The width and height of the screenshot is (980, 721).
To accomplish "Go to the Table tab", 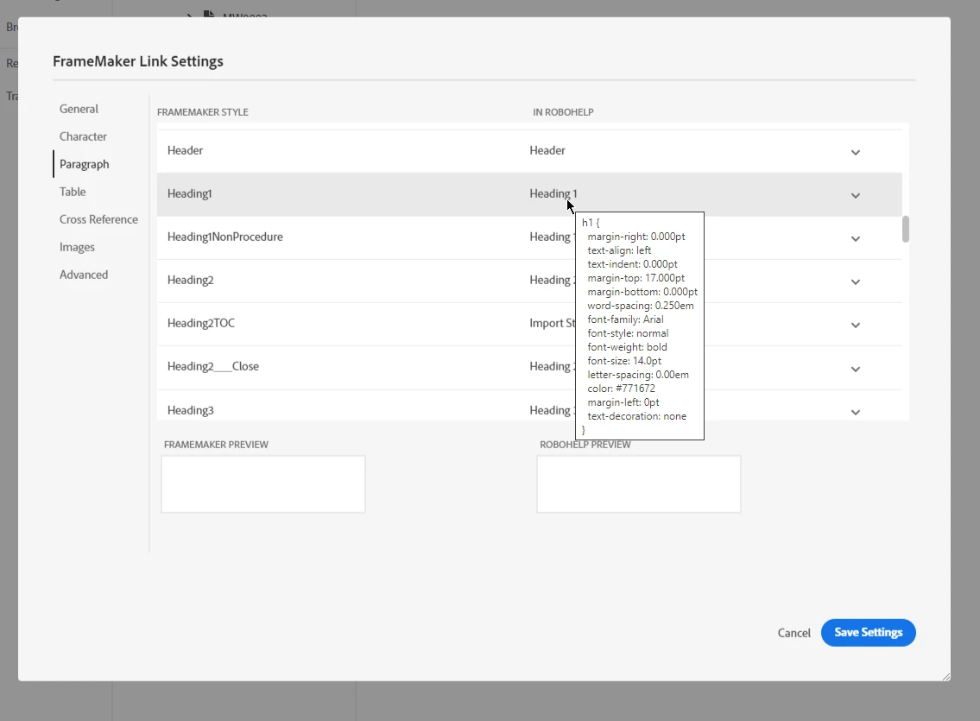I will tap(73, 192).
